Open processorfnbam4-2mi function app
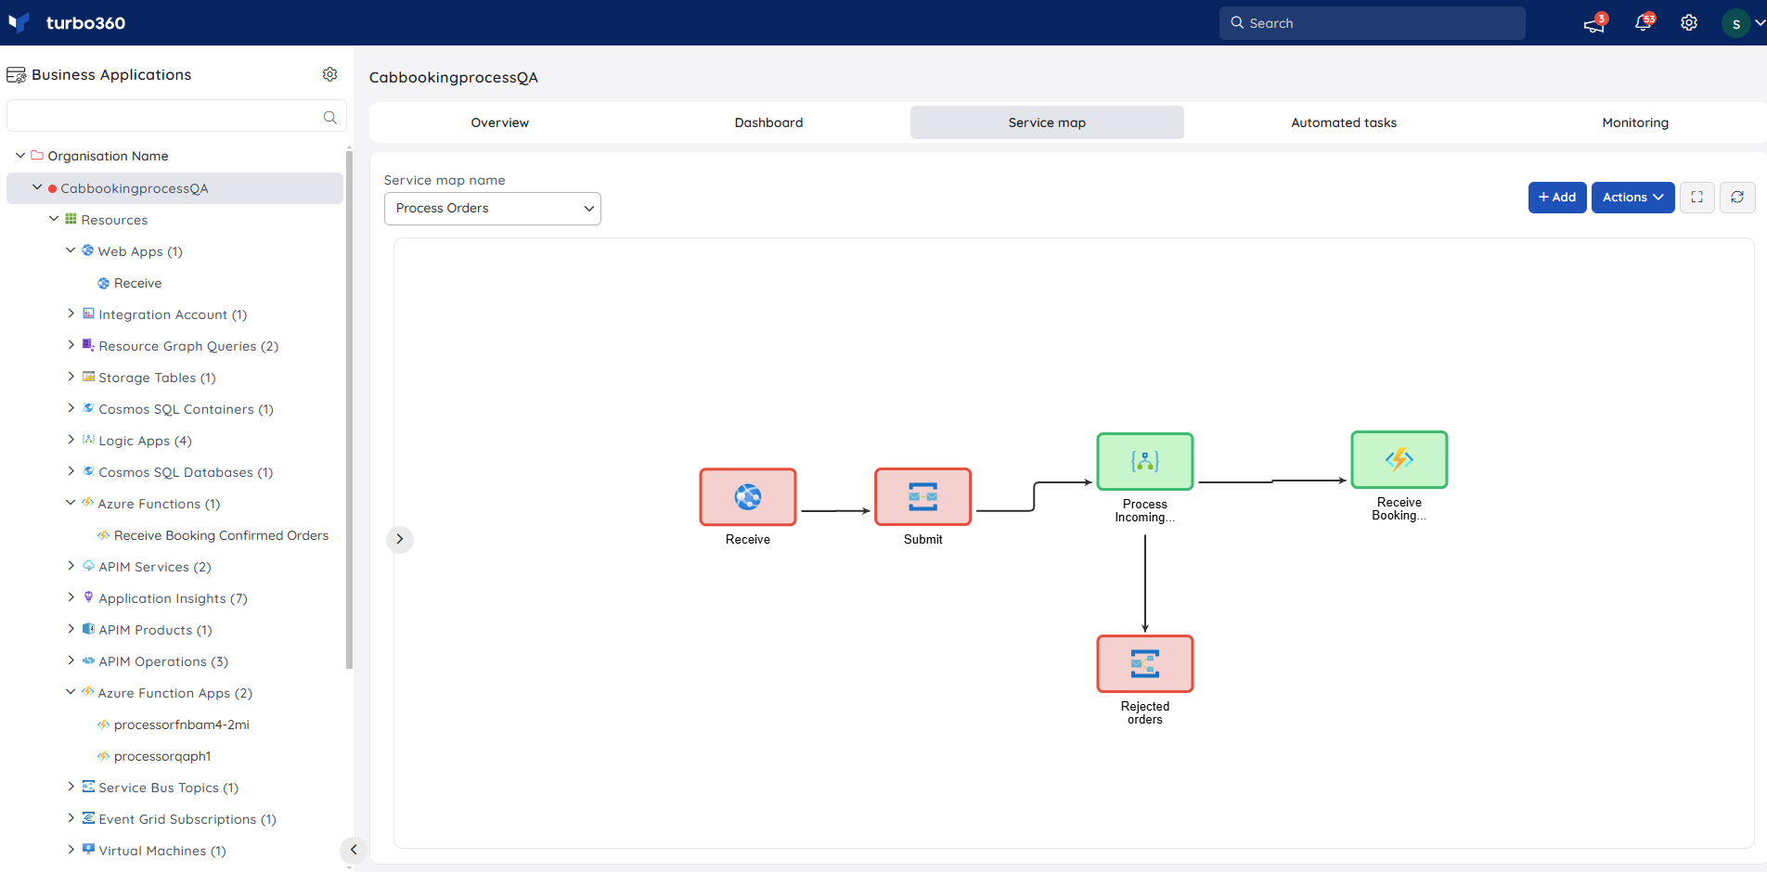Viewport: 1767px width, 872px height. [181, 725]
